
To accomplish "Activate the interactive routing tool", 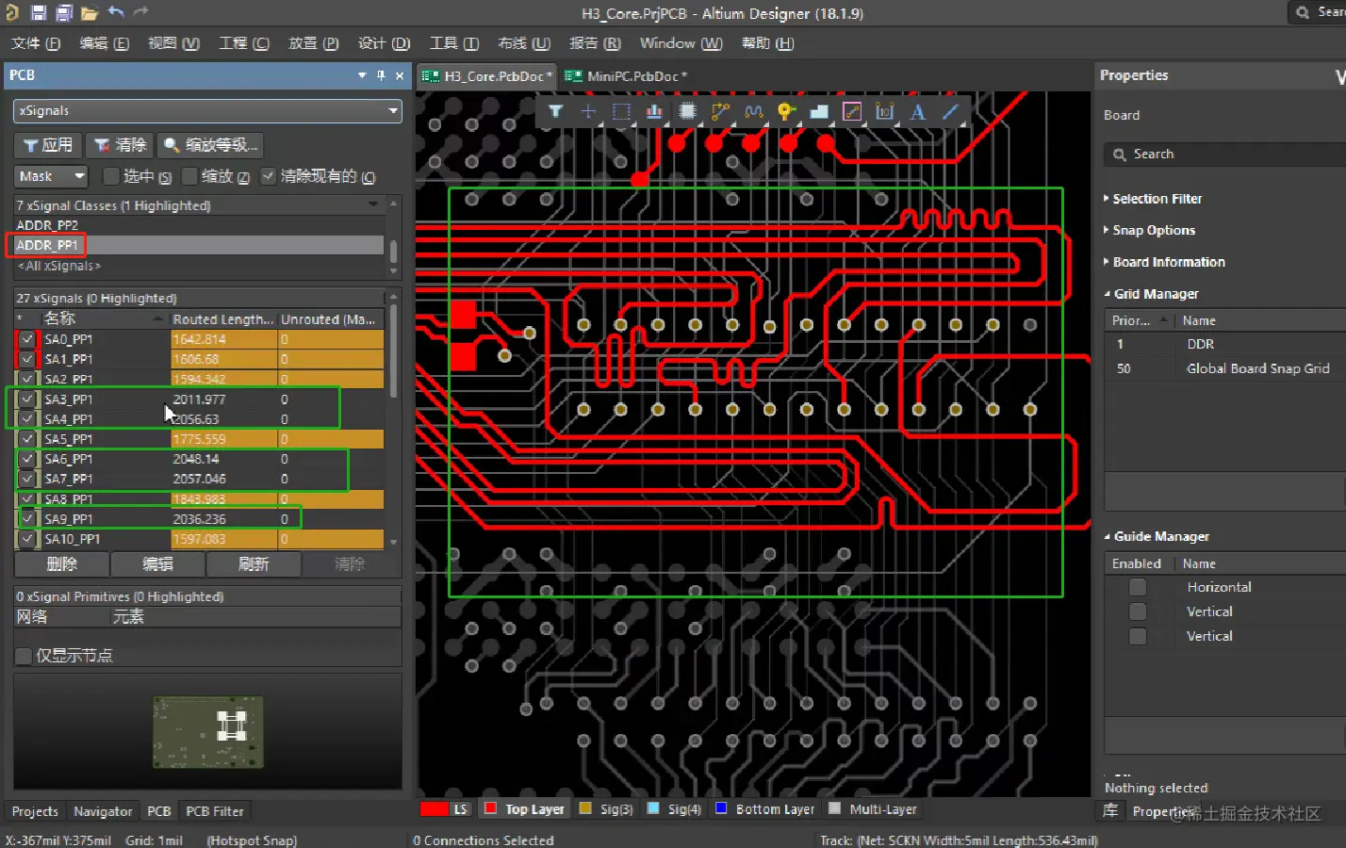I will (x=720, y=112).
